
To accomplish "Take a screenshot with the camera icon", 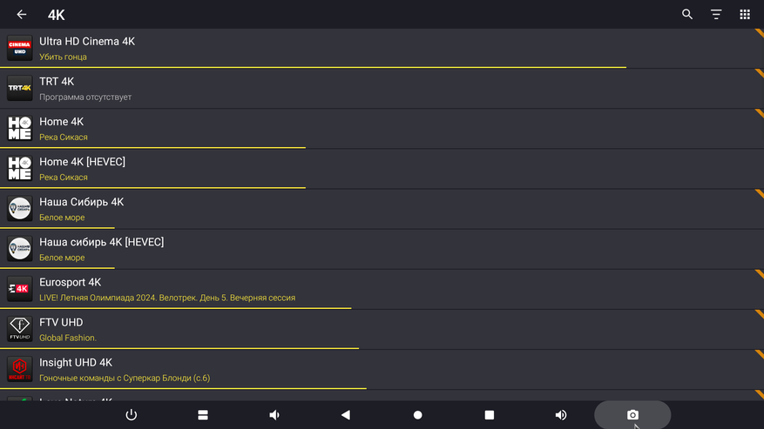I will [x=632, y=415].
